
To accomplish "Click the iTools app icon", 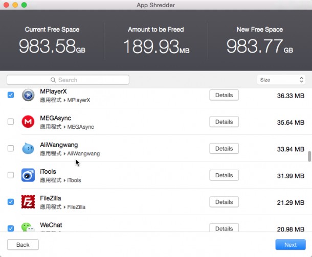I will [x=28, y=175].
